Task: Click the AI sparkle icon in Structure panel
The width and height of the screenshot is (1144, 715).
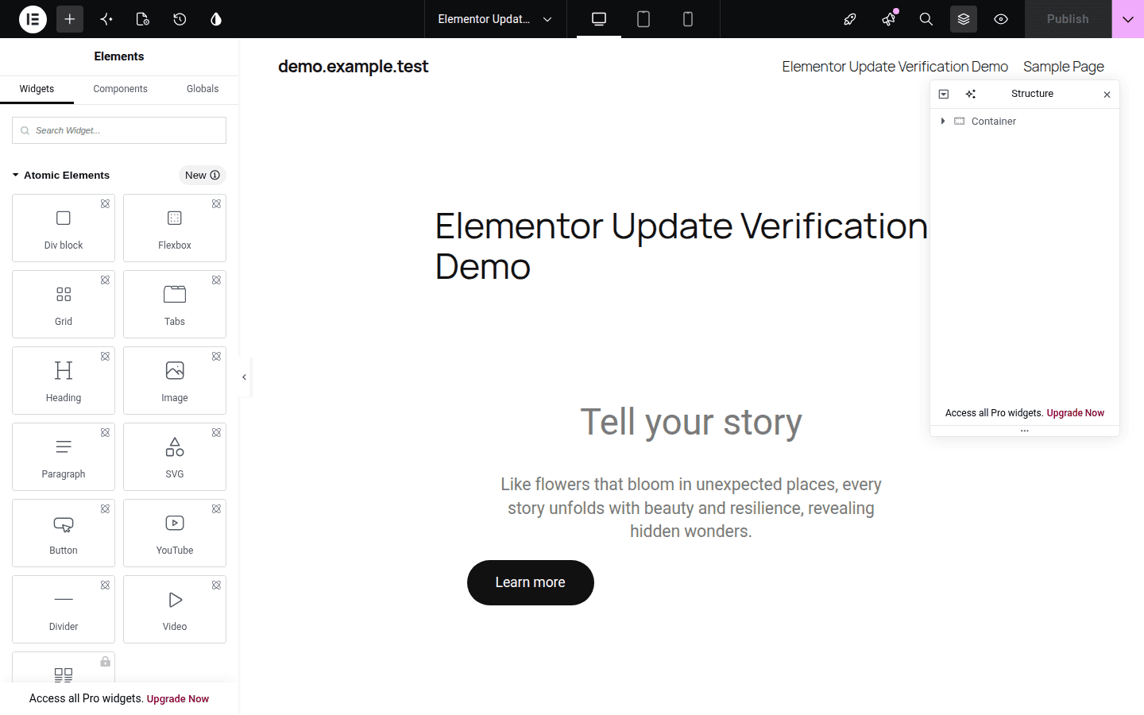Action: [971, 94]
